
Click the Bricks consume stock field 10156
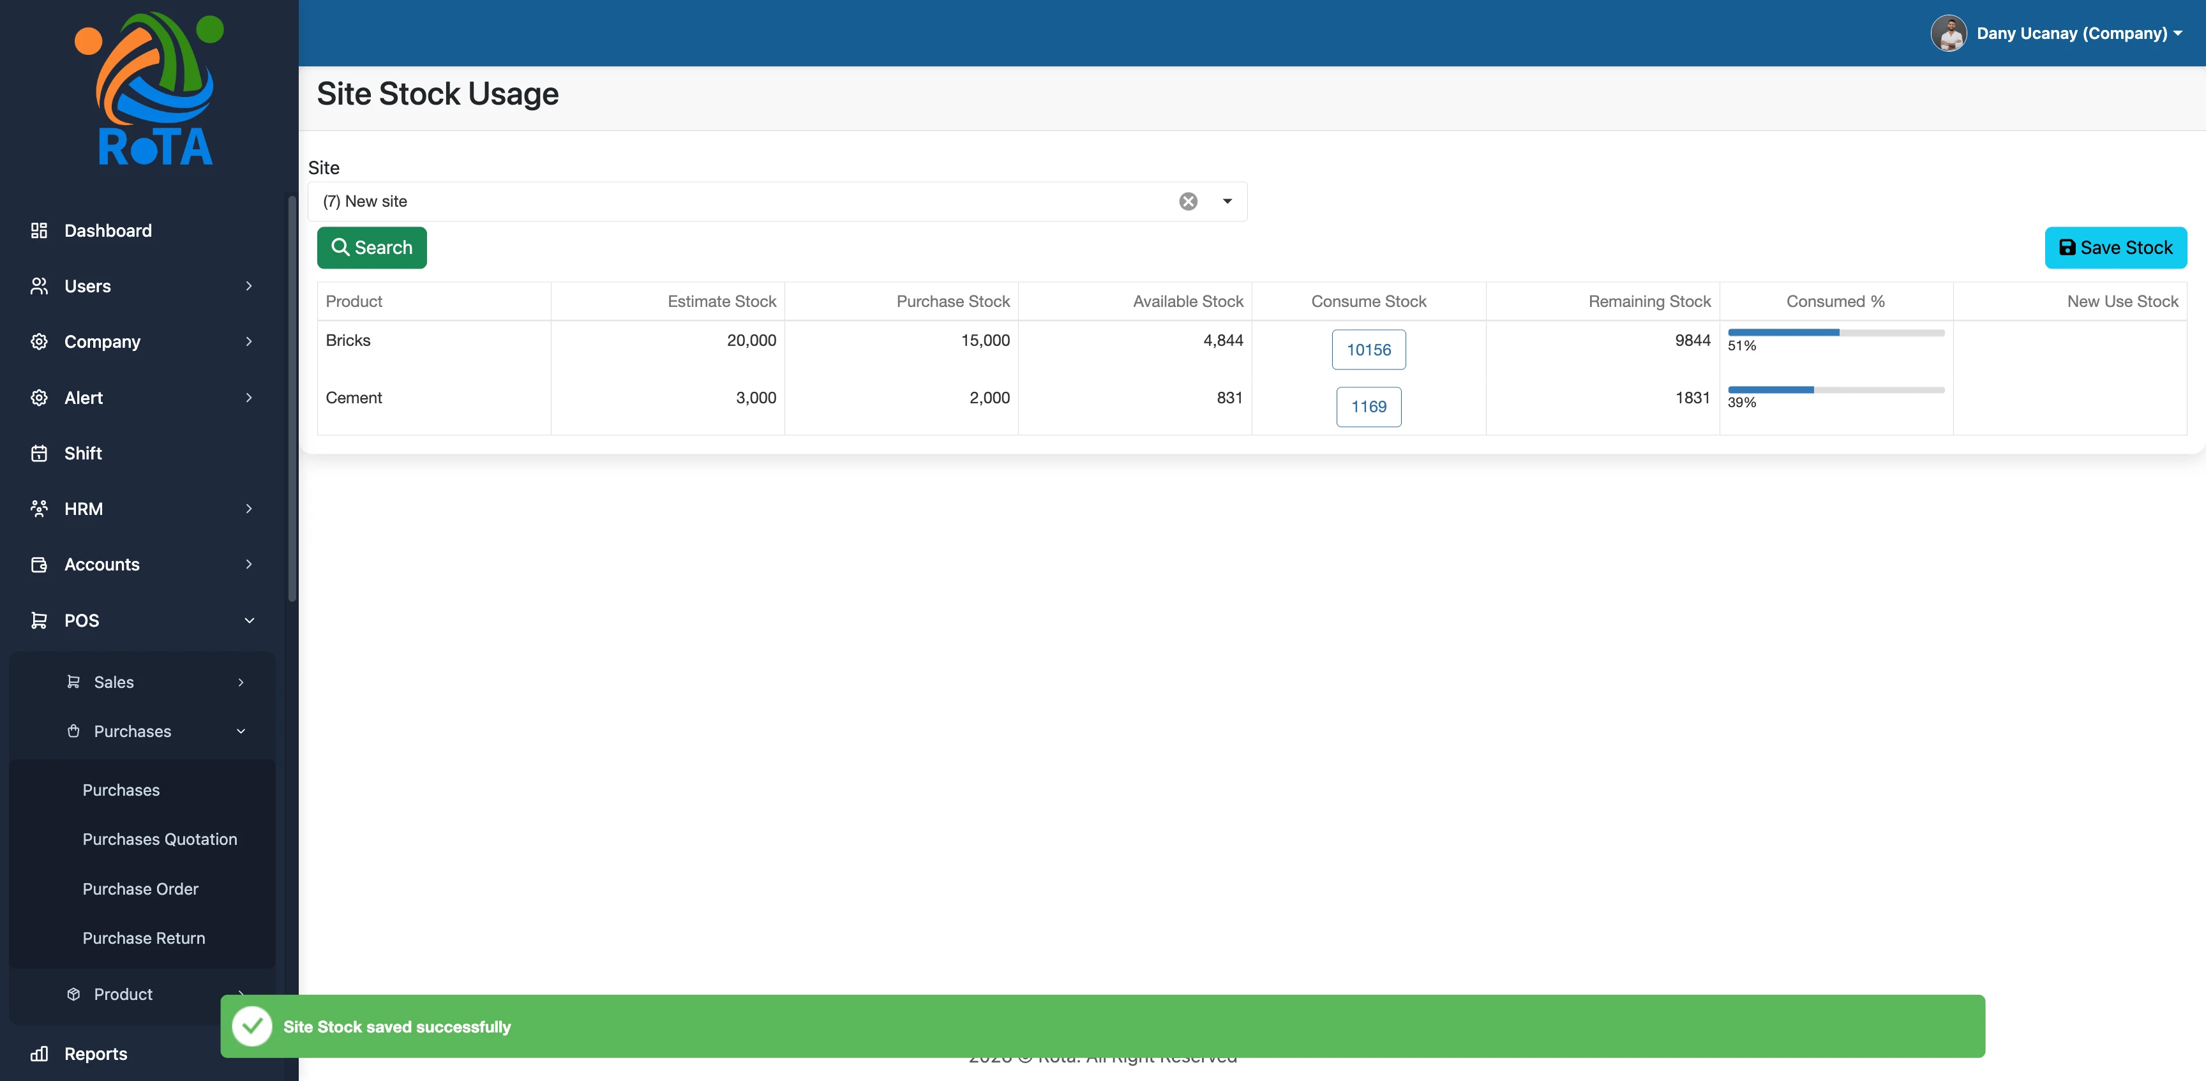pyautogui.click(x=1368, y=349)
